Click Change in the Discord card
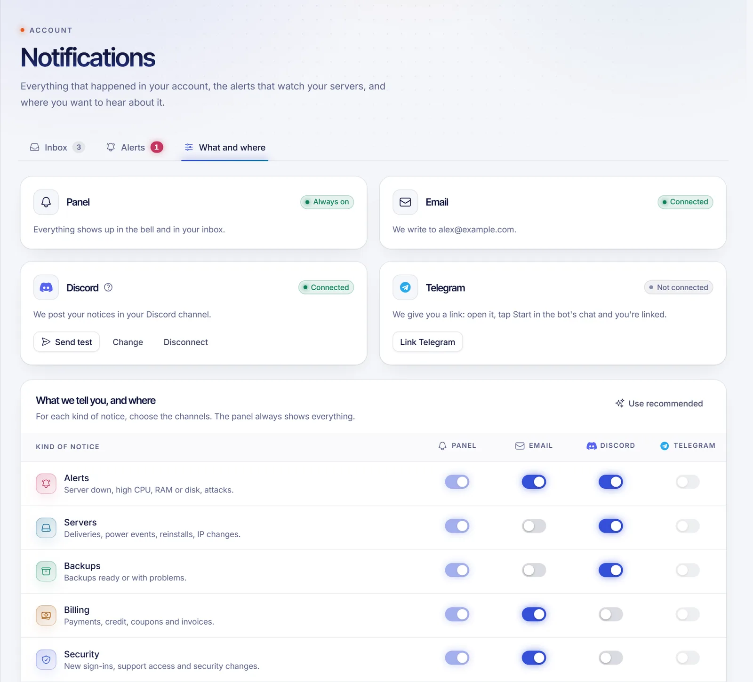 click(x=128, y=342)
